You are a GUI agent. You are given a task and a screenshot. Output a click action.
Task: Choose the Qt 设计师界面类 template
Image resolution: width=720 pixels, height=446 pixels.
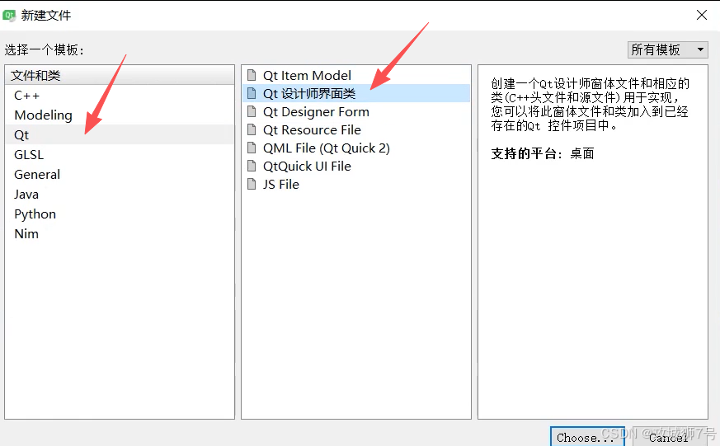pos(355,93)
